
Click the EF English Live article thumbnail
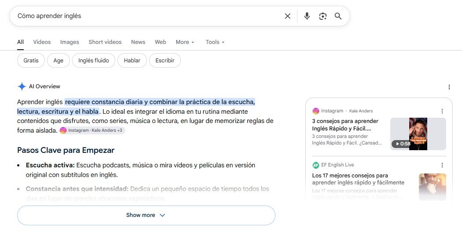pyautogui.click(x=432, y=187)
